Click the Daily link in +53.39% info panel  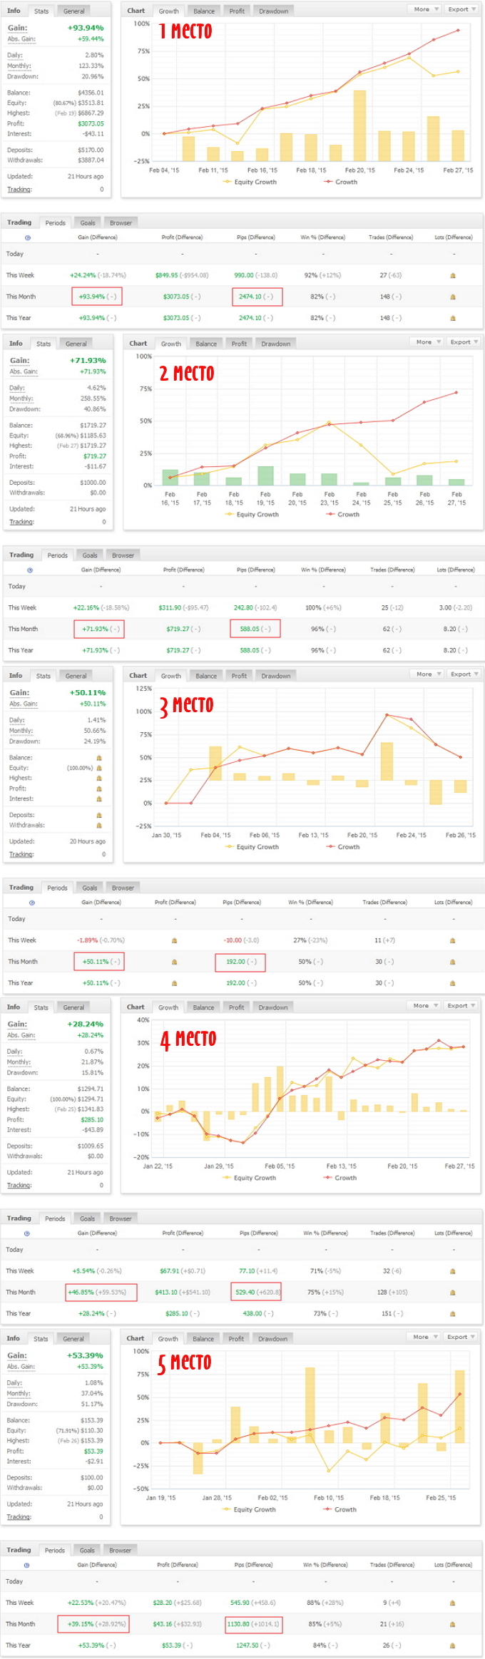pos(14,1383)
